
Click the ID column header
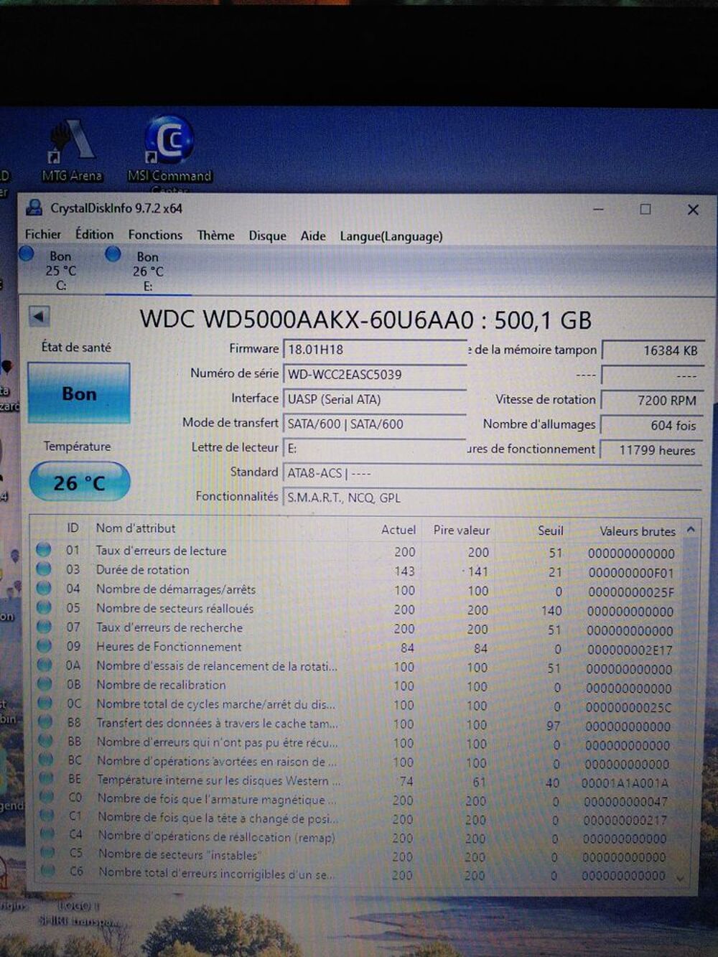click(73, 528)
